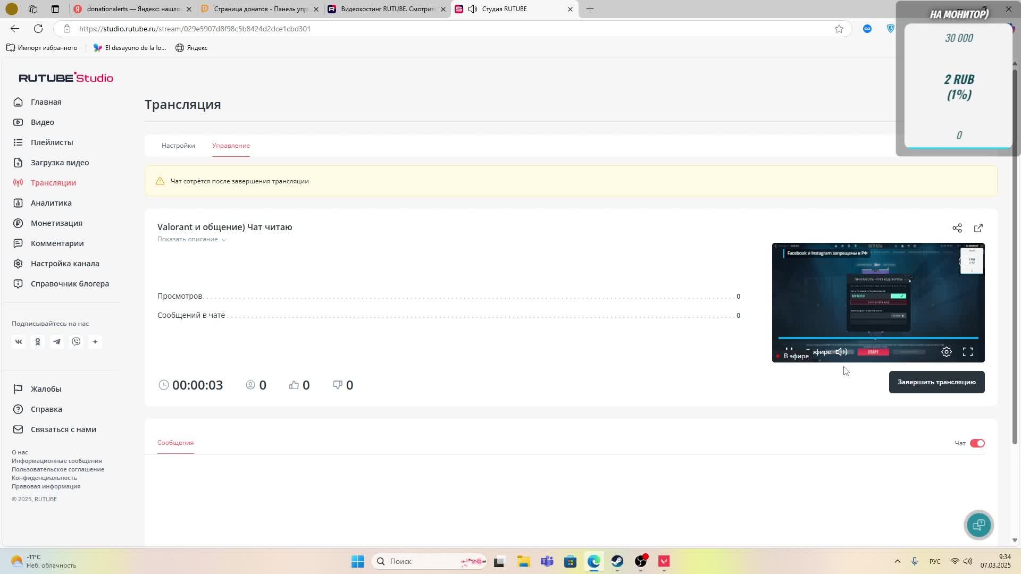The image size is (1021, 574).
Task: Toggle the Чат switch off
Action: 977,443
